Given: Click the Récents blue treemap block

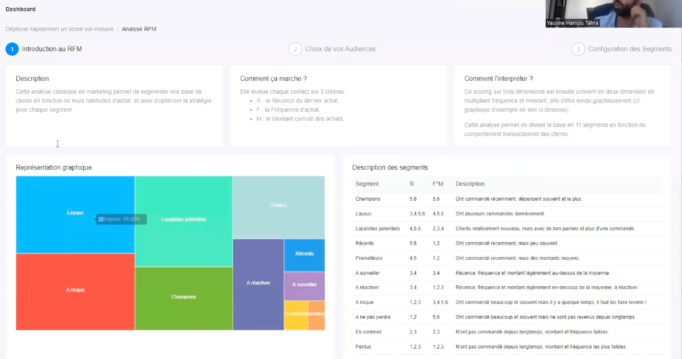Looking at the screenshot, I should point(304,255).
